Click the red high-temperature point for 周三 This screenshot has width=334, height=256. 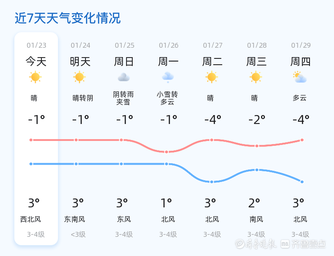coord(257,146)
